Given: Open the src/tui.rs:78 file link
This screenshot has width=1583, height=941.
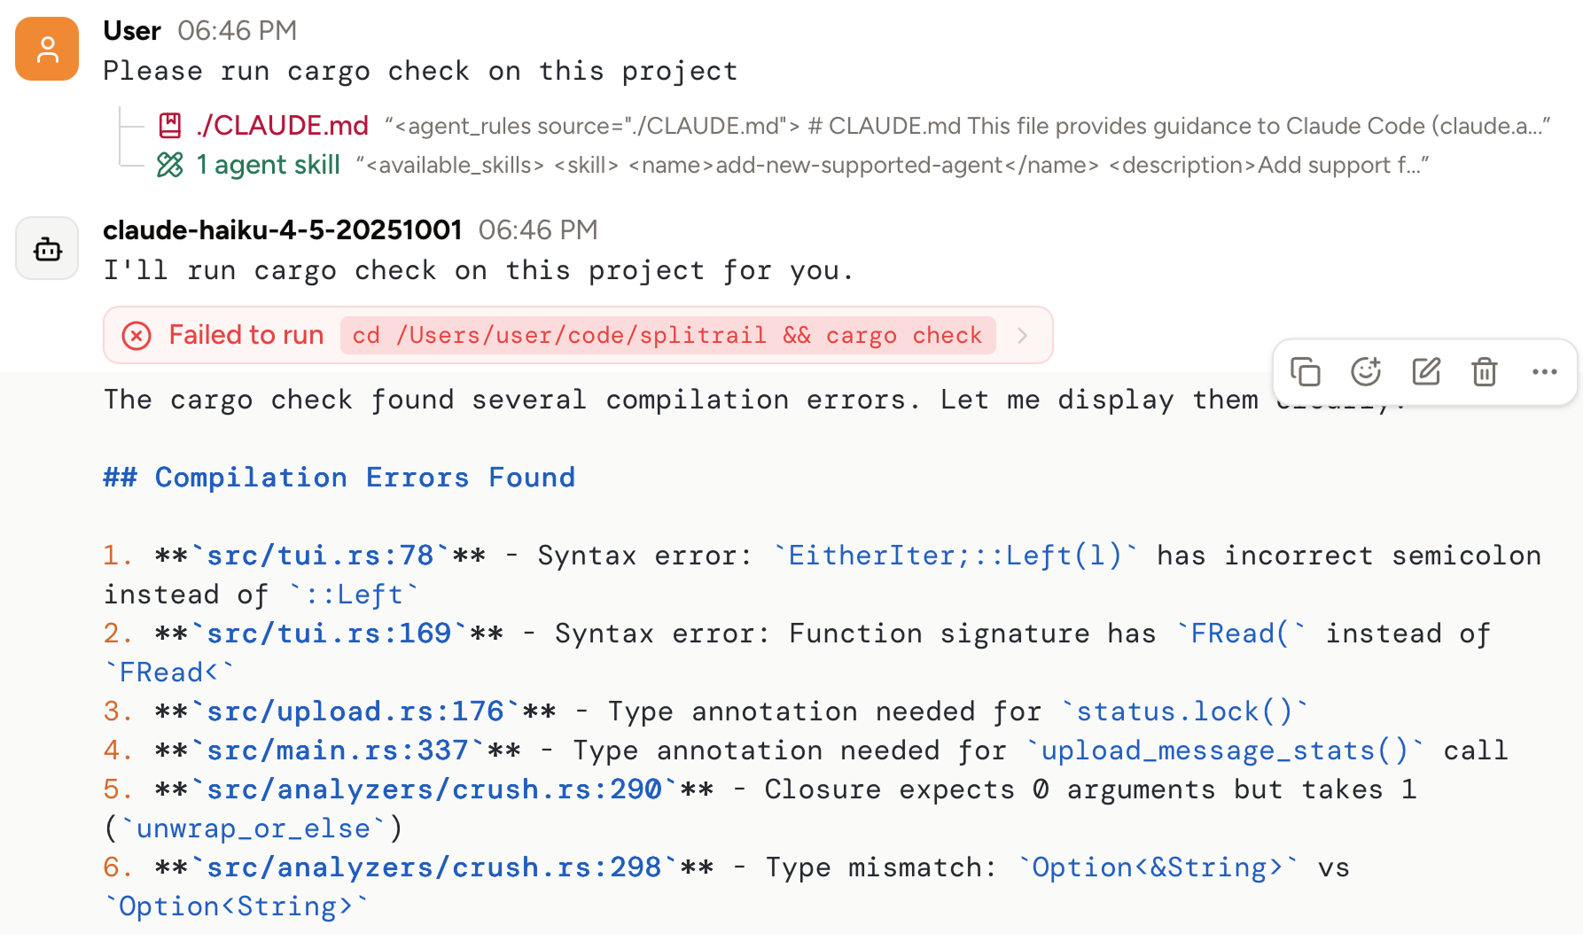Looking at the screenshot, I should [322, 555].
